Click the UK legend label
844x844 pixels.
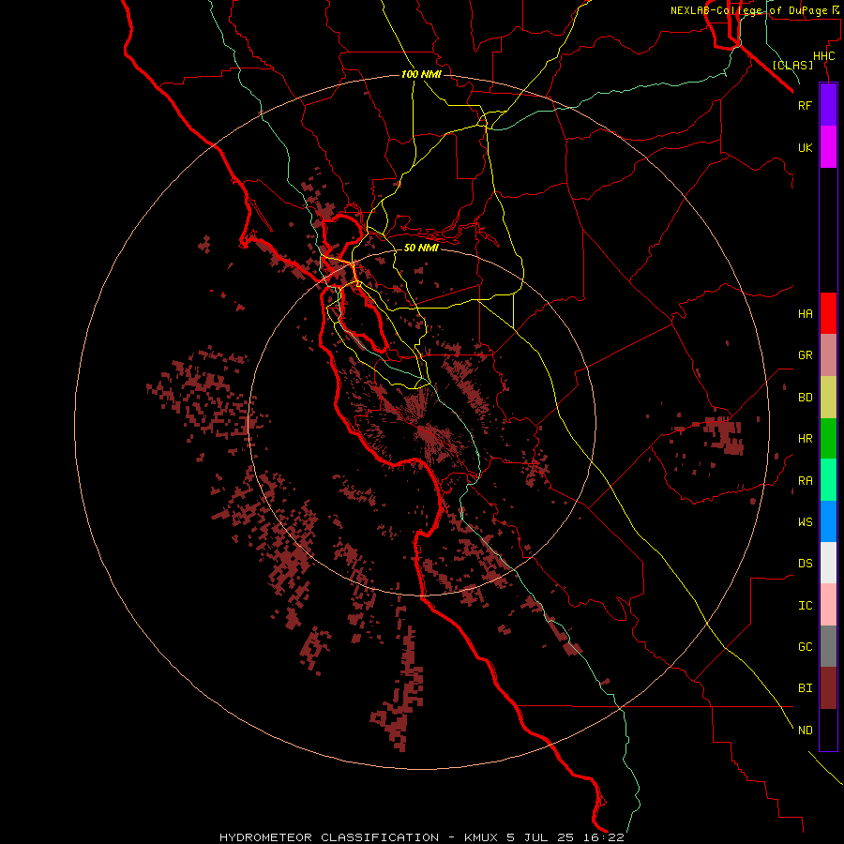click(x=805, y=147)
